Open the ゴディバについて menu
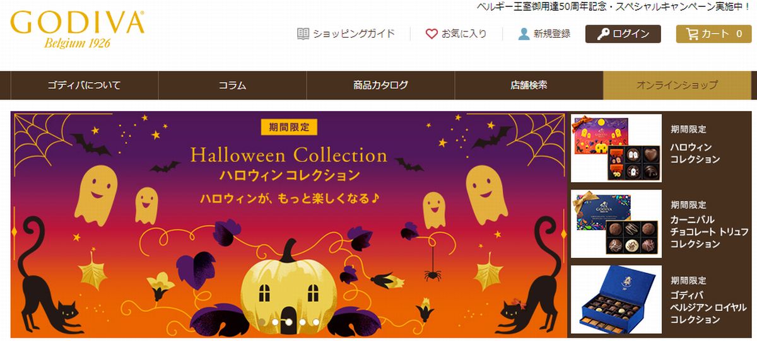757x341 pixels. (85, 85)
